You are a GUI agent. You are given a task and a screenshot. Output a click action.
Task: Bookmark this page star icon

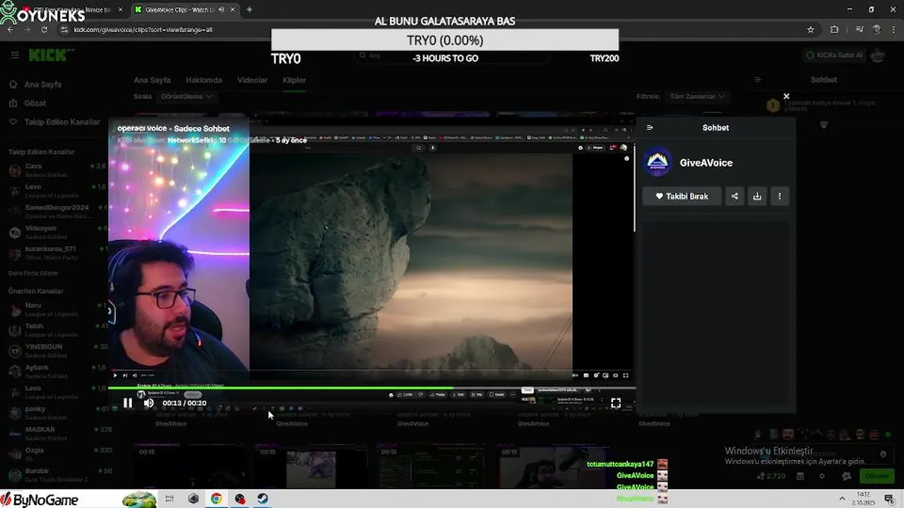pyautogui.click(x=811, y=30)
